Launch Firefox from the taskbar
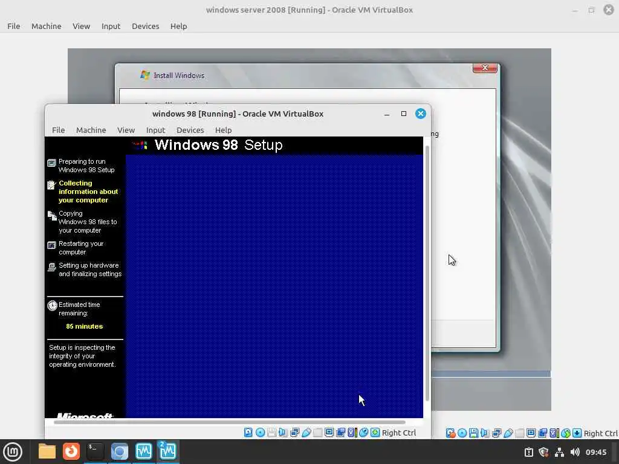619x464 pixels. 71,451
